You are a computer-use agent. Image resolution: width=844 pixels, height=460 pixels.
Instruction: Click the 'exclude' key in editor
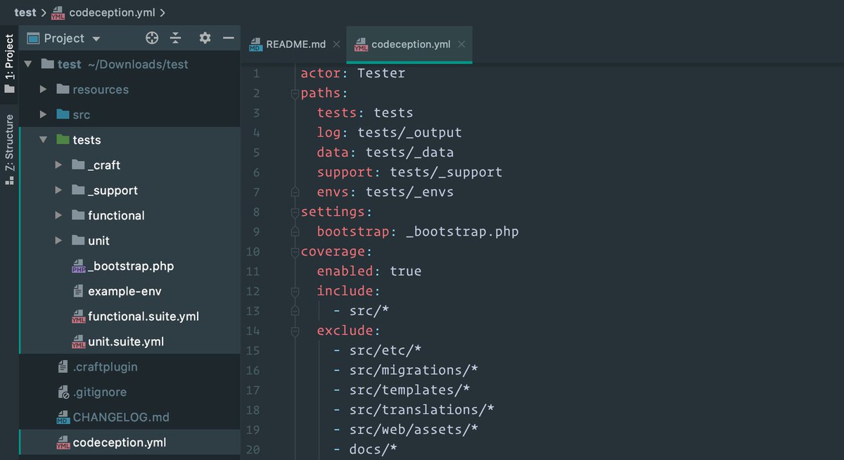pos(345,330)
